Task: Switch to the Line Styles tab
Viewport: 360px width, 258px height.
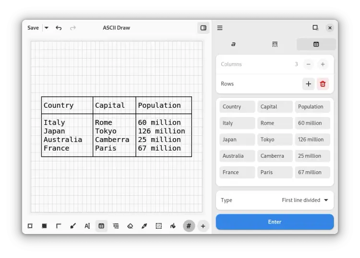Action: pyautogui.click(x=275, y=44)
